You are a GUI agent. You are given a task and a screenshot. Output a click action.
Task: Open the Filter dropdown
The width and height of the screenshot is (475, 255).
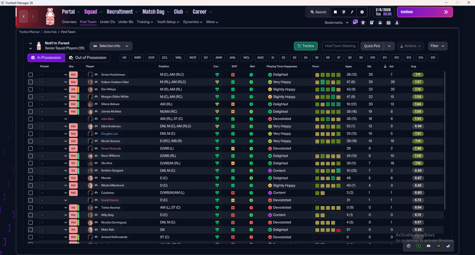click(438, 46)
